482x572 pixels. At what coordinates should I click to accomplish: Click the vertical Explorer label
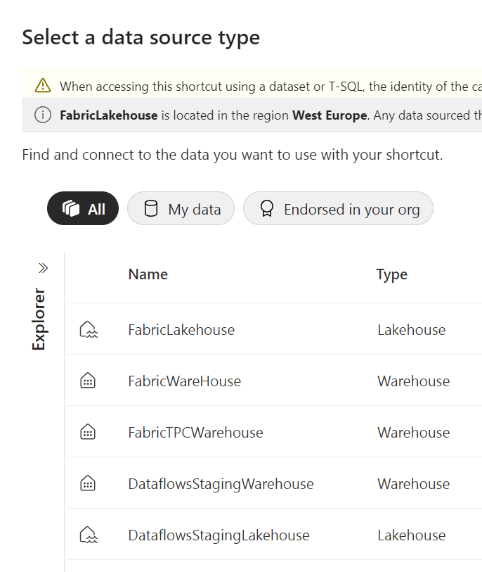point(39,319)
